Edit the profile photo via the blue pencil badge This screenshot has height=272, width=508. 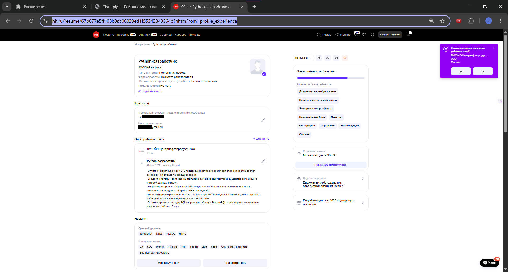264,74
